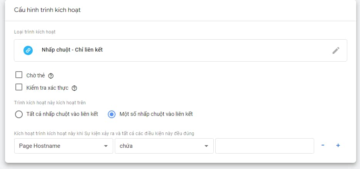
Task: Tick the Kiểm tra xác thực checkbox
Action: point(18,87)
